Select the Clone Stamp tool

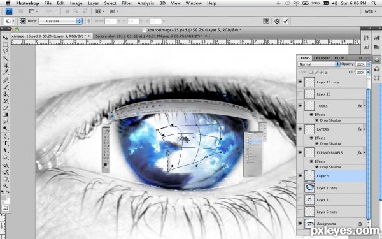click(x=5, y=94)
